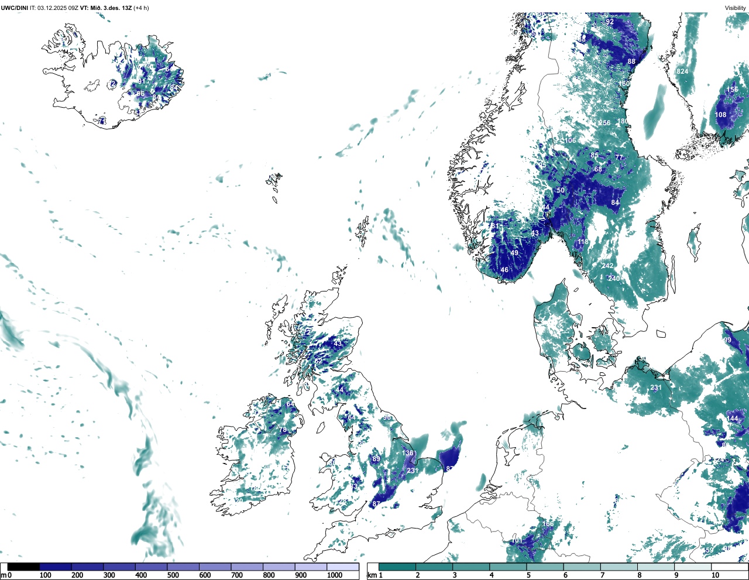The image size is (749, 580).
Task: Click the 7–8 km light teal legend swatch
Action: pyautogui.click(x=619, y=567)
